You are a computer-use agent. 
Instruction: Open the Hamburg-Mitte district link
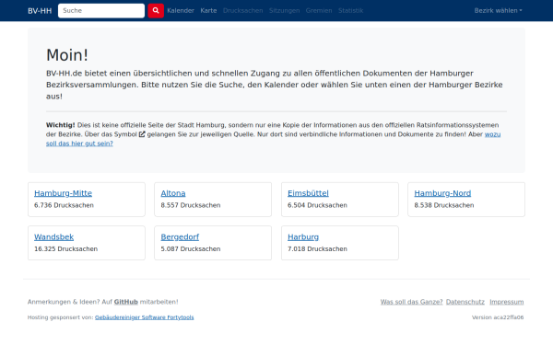click(63, 193)
